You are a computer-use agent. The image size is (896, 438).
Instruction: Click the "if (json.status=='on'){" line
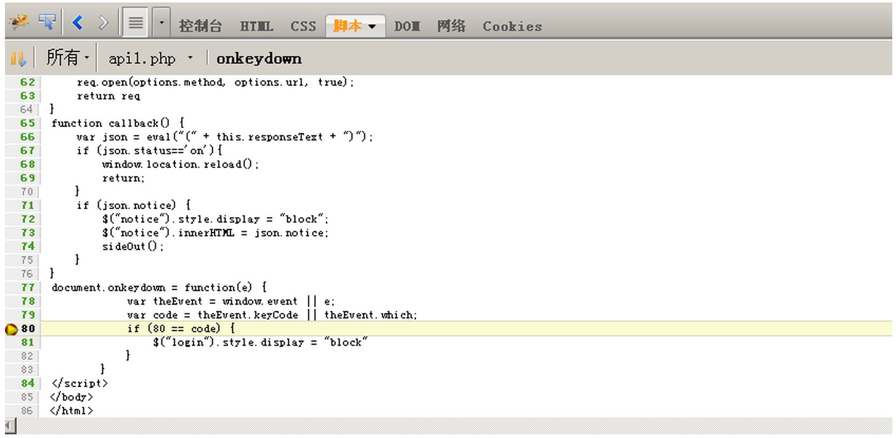pos(149,150)
